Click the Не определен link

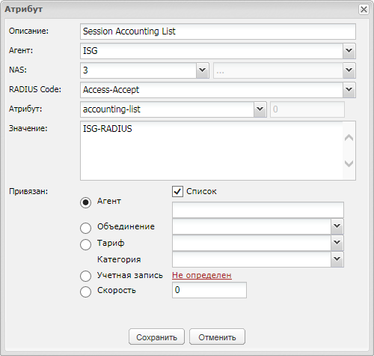coord(202,275)
